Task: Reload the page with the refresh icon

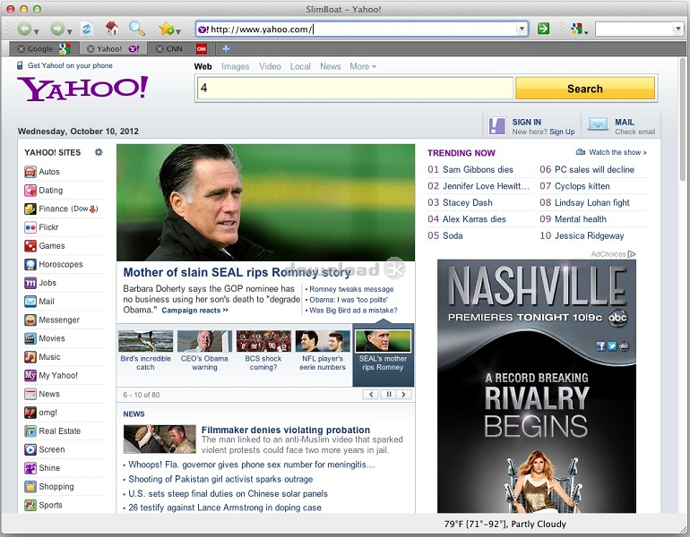Action: (87, 30)
